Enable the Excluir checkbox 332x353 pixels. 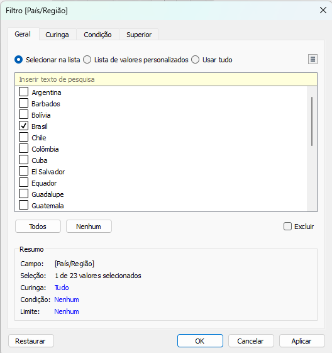pyautogui.click(x=287, y=227)
